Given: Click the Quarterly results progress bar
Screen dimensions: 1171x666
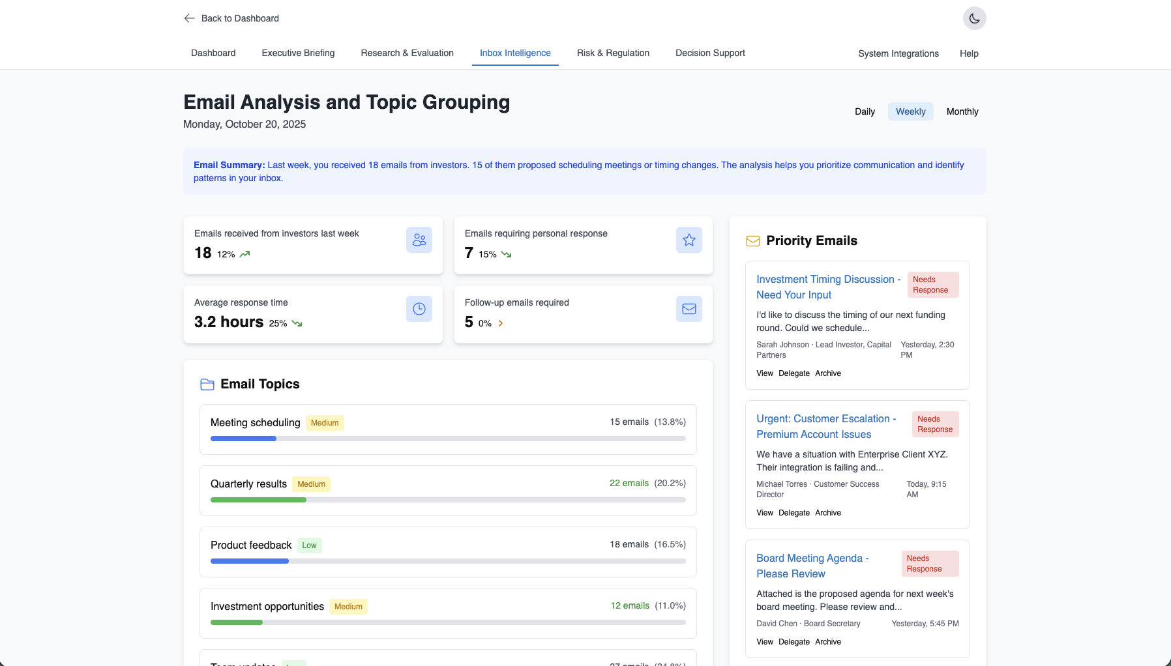Looking at the screenshot, I should 447,500.
